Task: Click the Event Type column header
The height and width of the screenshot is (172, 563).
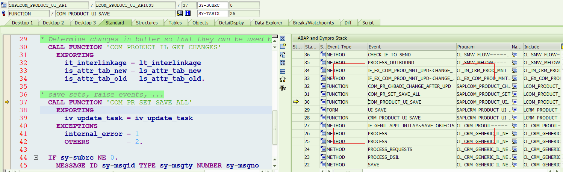Action: [x=347, y=47]
